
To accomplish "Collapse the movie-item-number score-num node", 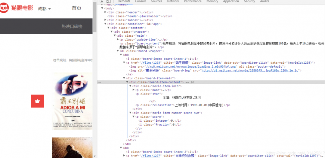I will 130,113.
